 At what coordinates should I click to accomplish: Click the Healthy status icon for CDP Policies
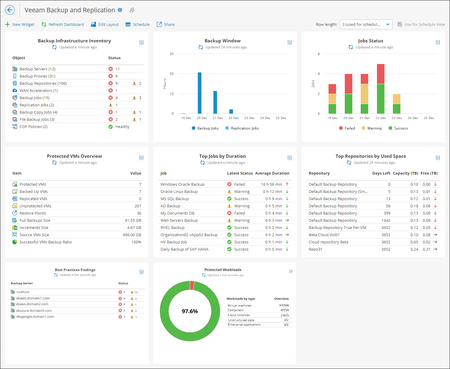[111, 127]
